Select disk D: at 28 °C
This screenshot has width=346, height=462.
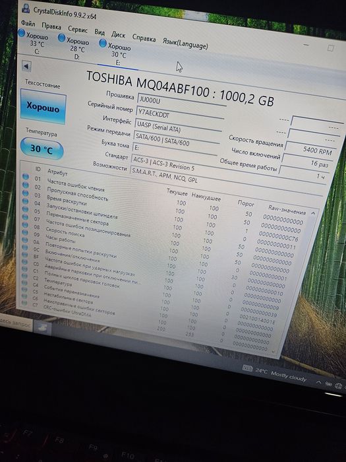coord(74,47)
